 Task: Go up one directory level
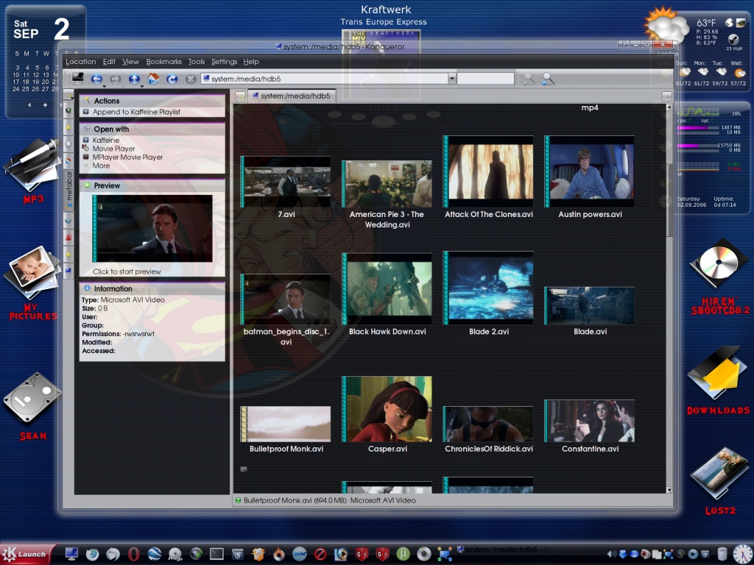[134, 79]
